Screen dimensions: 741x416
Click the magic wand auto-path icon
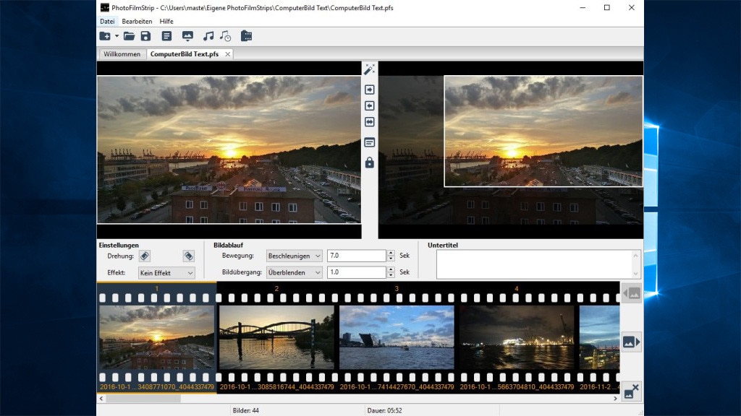[369, 69]
